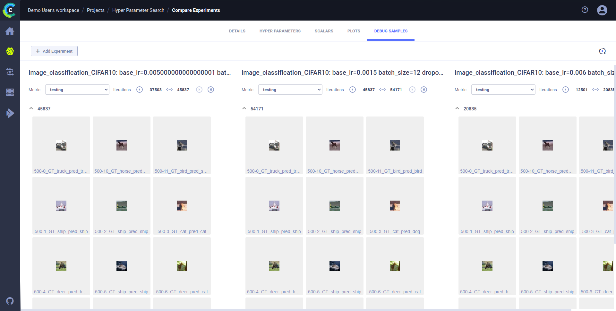
Task: Go to Projects breadcrumb
Action: point(96,10)
